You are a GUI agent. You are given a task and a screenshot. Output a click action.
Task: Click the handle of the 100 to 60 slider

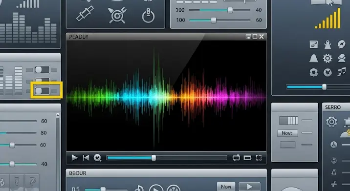point(214,21)
